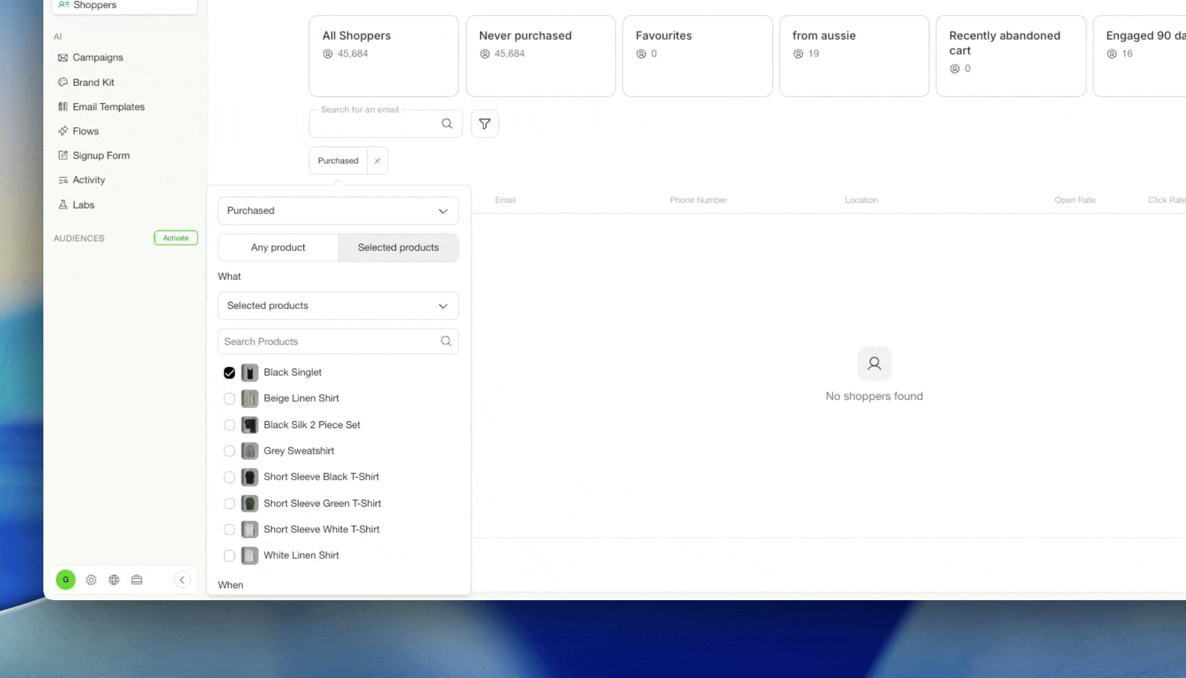The width and height of the screenshot is (1186, 678).
Task: Click the No shoppers found user icon
Action: click(874, 363)
